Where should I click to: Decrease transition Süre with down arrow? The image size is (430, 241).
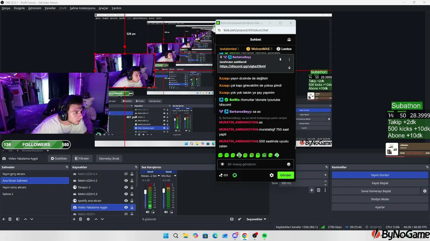tap(325, 185)
